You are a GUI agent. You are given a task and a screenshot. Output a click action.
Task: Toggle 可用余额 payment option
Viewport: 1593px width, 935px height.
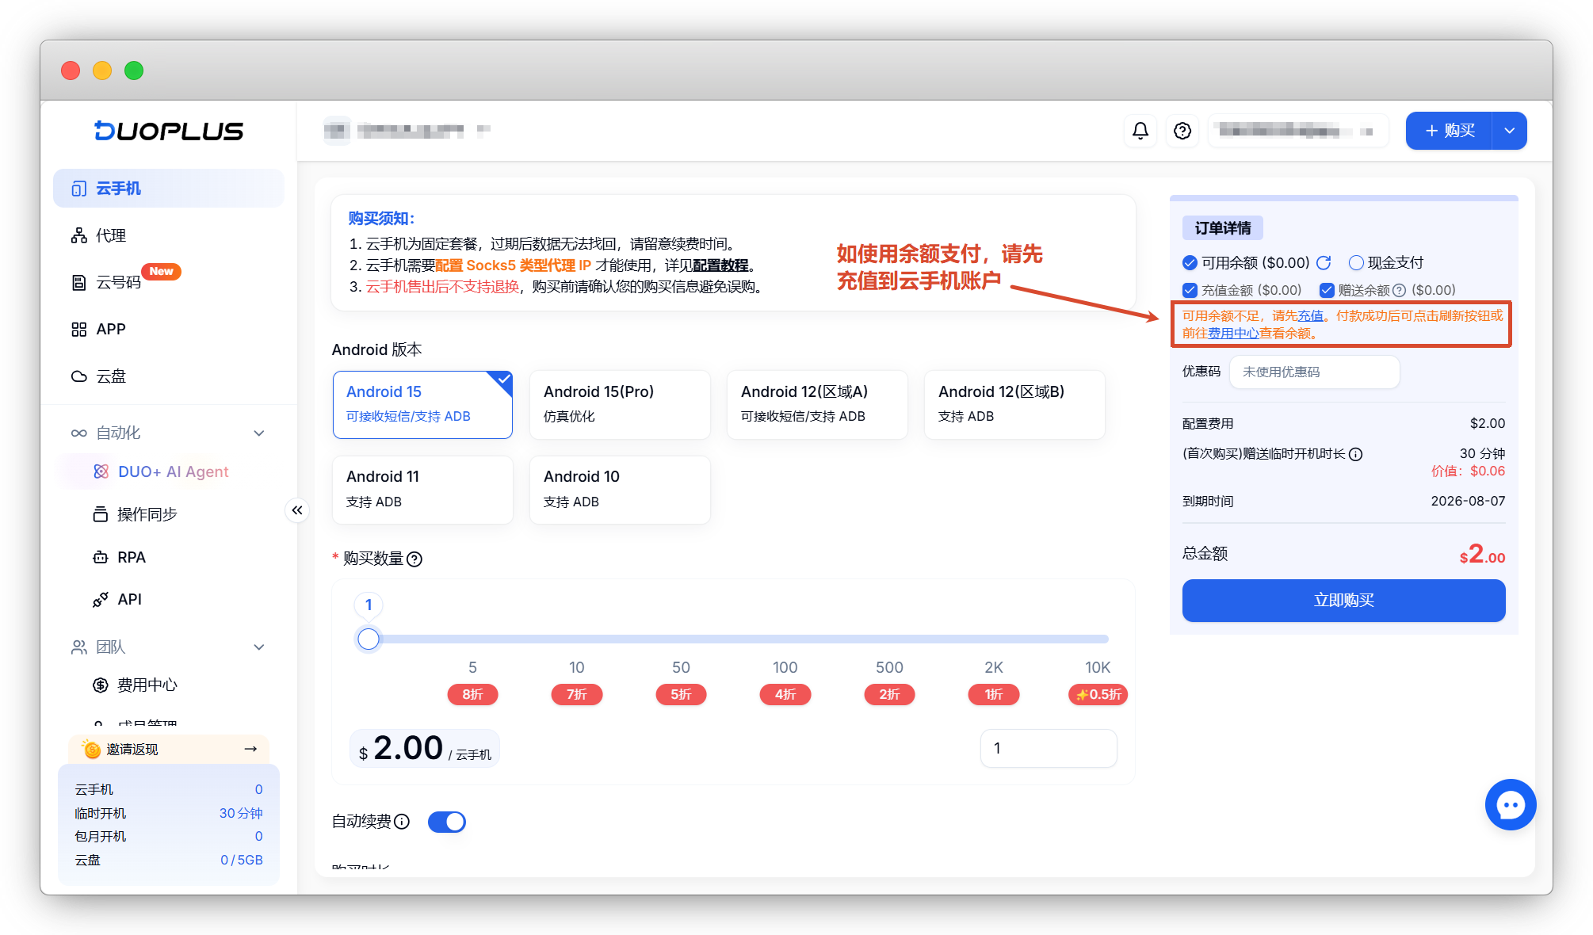point(1190,263)
